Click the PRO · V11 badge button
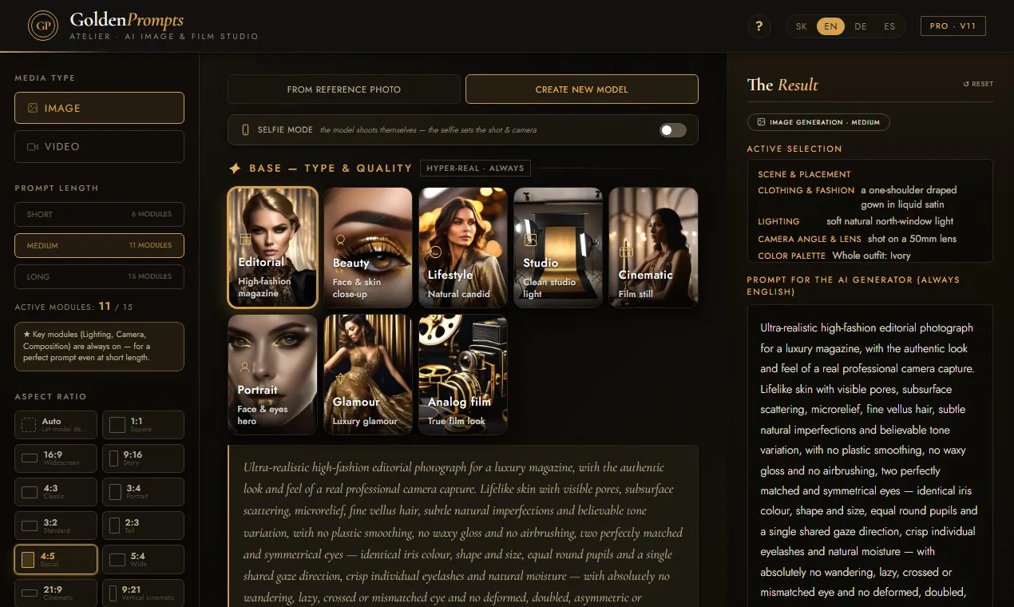 [x=953, y=26]
